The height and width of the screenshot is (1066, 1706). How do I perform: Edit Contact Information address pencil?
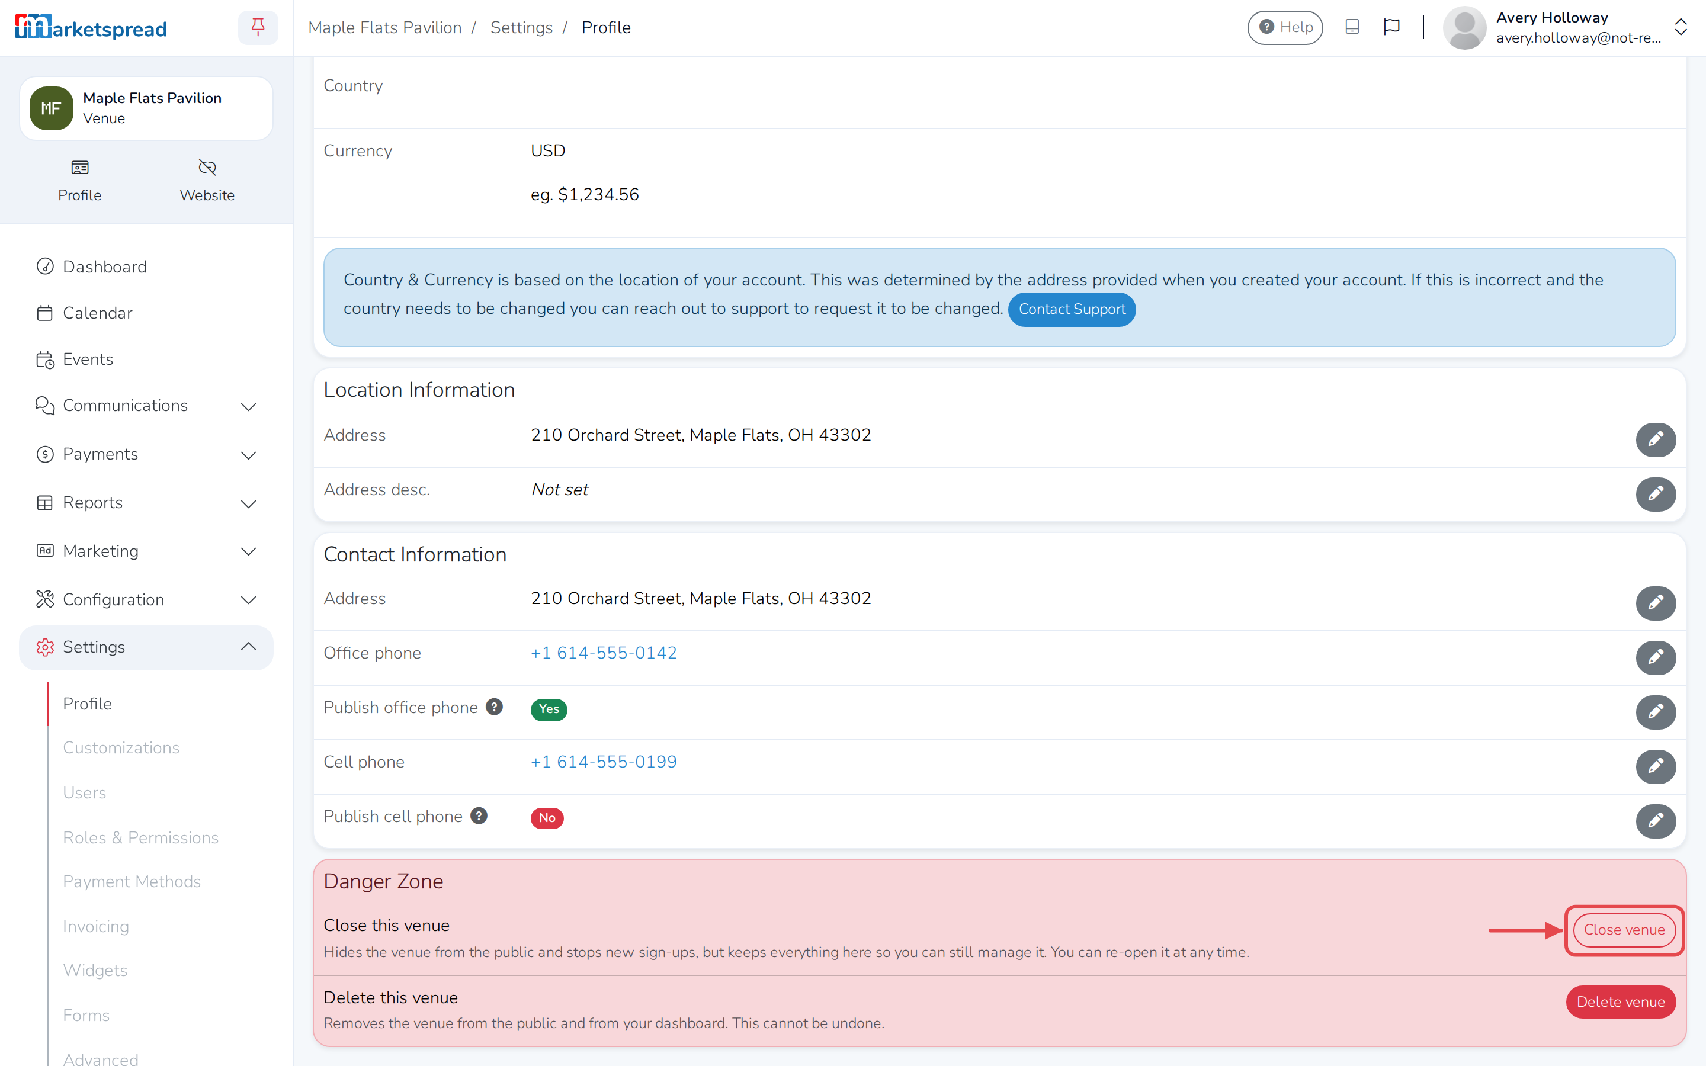click(x=1655, y=603)
